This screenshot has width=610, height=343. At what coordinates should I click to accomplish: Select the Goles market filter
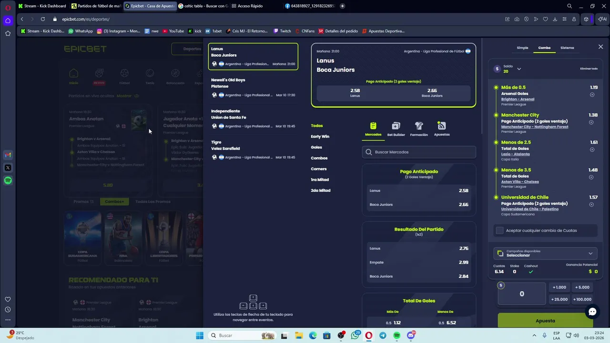tap(316, 147)
